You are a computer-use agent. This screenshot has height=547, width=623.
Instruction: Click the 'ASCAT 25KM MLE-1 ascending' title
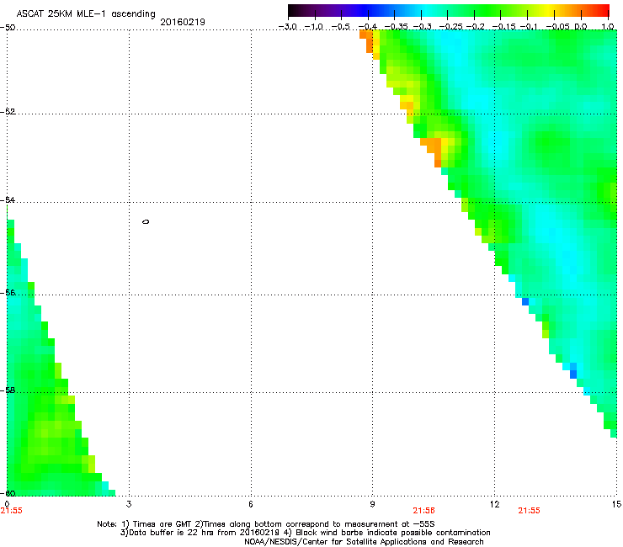click(x=86, y=14)
